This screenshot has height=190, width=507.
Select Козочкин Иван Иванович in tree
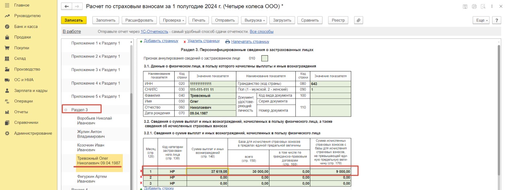click(x=91, y=148)
